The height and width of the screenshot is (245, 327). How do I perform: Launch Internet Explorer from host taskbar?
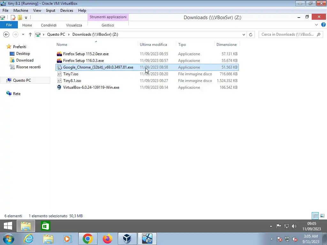(x=28, y=239)
